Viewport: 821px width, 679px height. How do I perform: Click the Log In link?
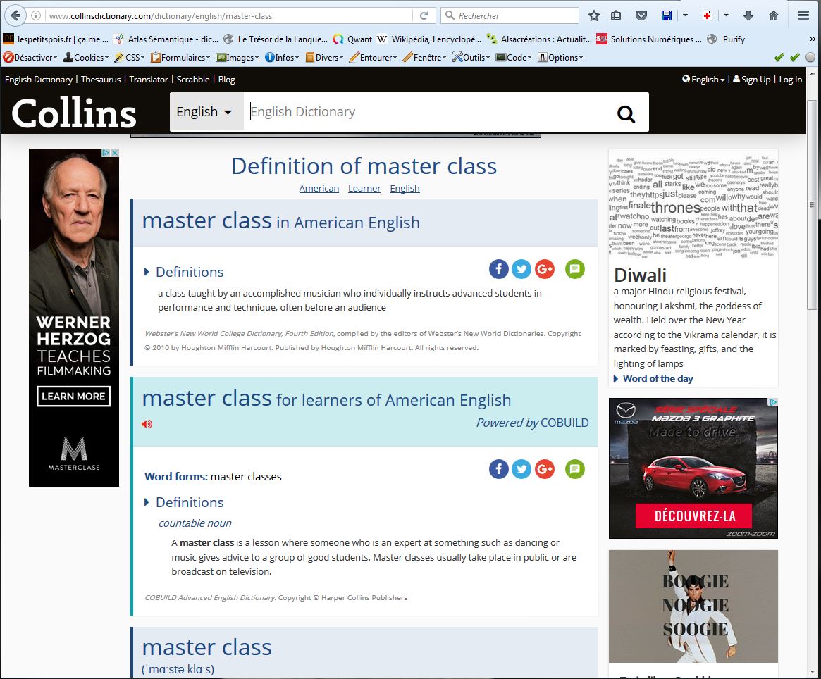pyautogui.click(x=791, y=79)
